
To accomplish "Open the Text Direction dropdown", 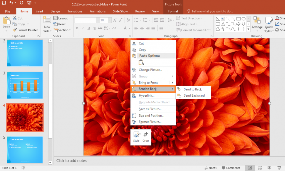I will click(189, 18).
